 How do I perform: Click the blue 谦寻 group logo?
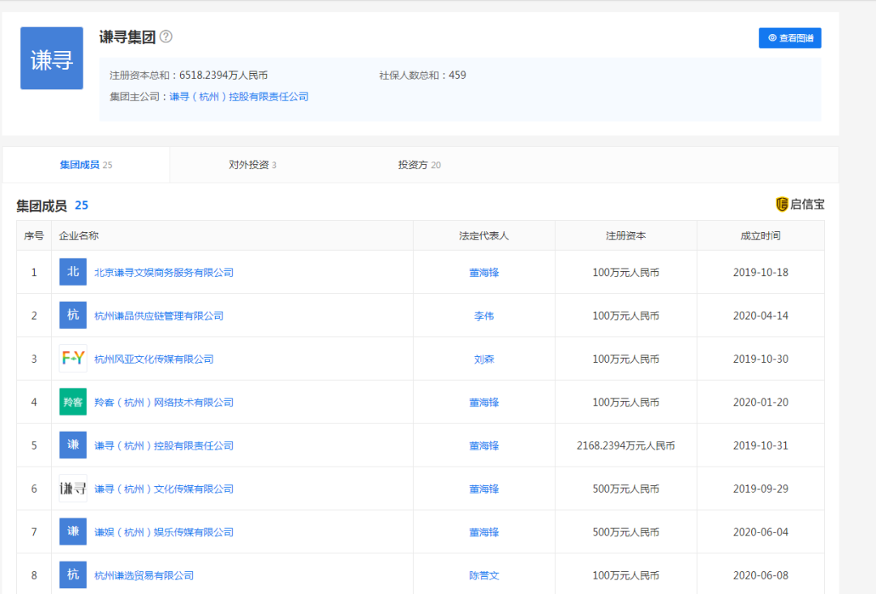(x=51, y=58)
